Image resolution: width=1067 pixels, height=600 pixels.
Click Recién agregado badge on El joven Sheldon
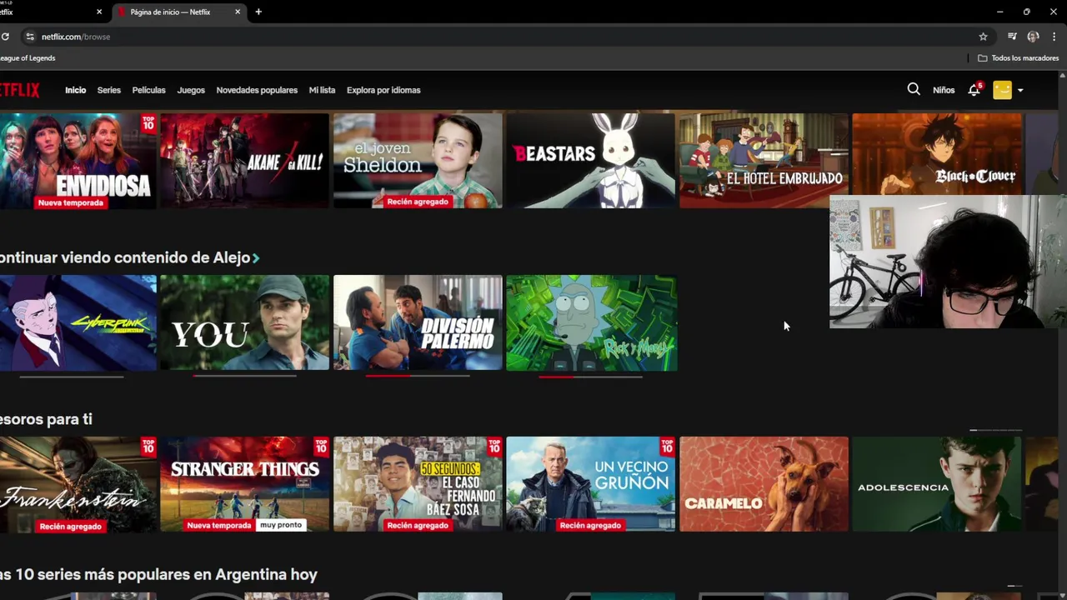click(x=418, y=202)
